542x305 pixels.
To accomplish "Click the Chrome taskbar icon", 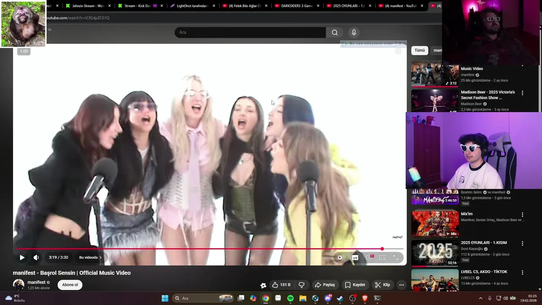I will (x=265, y=298).
